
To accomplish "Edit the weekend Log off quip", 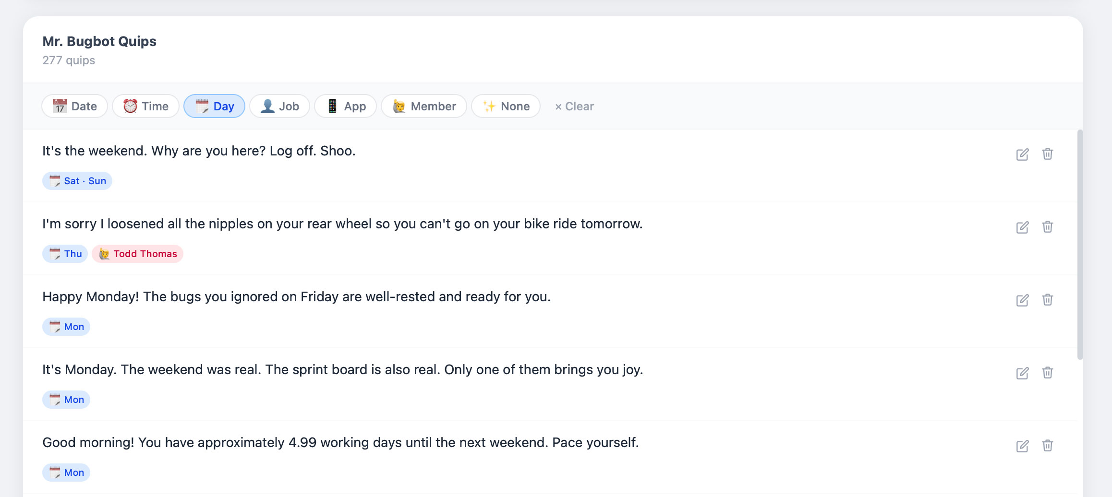I will click(1022, 154).
